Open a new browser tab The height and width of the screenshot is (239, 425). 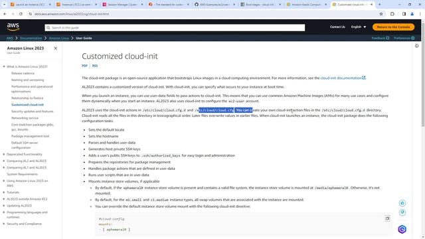click(379, 5)
